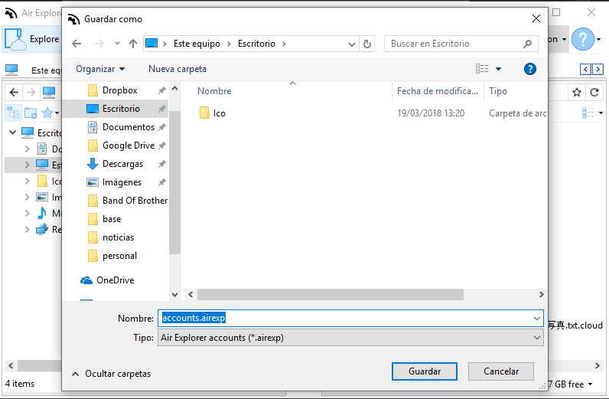The image size is (609, 399).
Task: Collapse the Escritorio tree node in Air Explorer
Action: [x=12, y=132]
